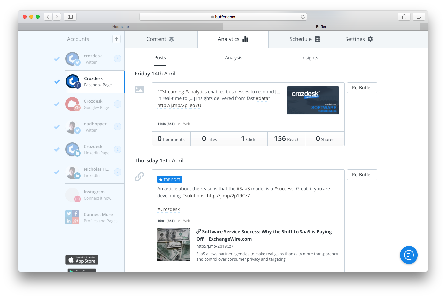Click the Connect More social networks icon
Image resolution: width=446 pixels, height=298 pixels.
[72, 217]
